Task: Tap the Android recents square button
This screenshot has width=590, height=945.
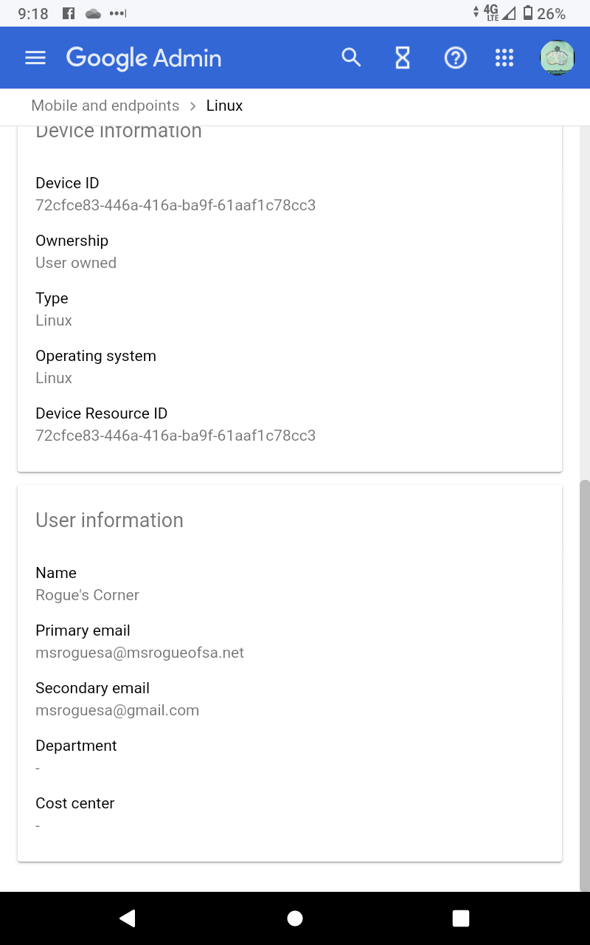Action: 461,918
